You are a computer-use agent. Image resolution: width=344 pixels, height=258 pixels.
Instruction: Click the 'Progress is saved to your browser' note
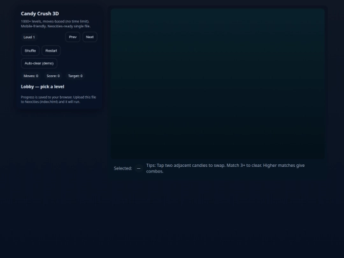coord(59,99)
